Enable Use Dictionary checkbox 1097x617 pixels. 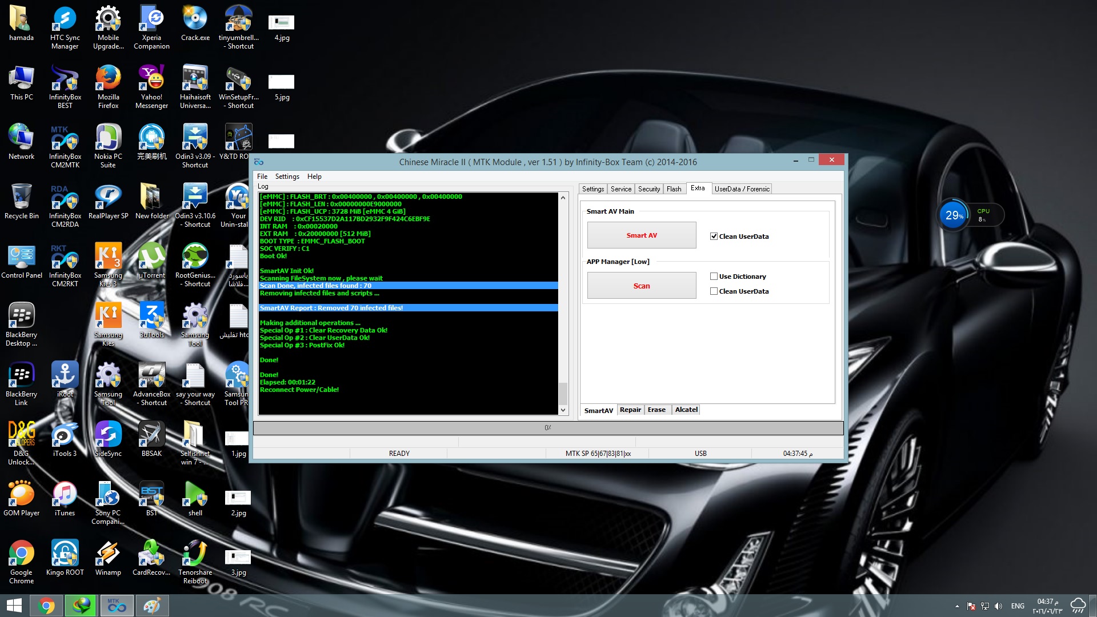tap(714, 276)
